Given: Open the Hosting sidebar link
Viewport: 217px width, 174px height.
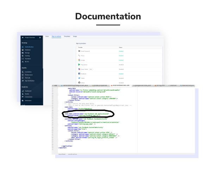Looking at the screenshot, I should click(x=27, y=56).
